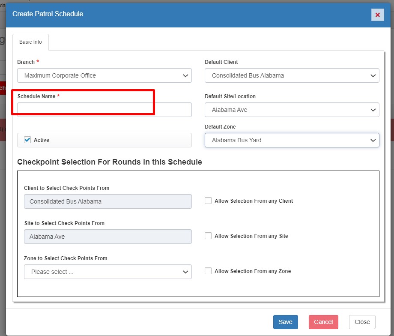Image resolution: width=394 pixels, height=336 pixels.
Task: Check Allow Selection From any Zone
Action: (208, 271)
